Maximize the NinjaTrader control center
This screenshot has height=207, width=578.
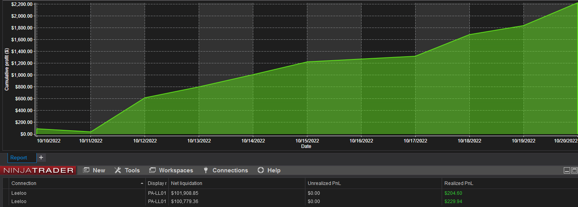click(574, 170)
